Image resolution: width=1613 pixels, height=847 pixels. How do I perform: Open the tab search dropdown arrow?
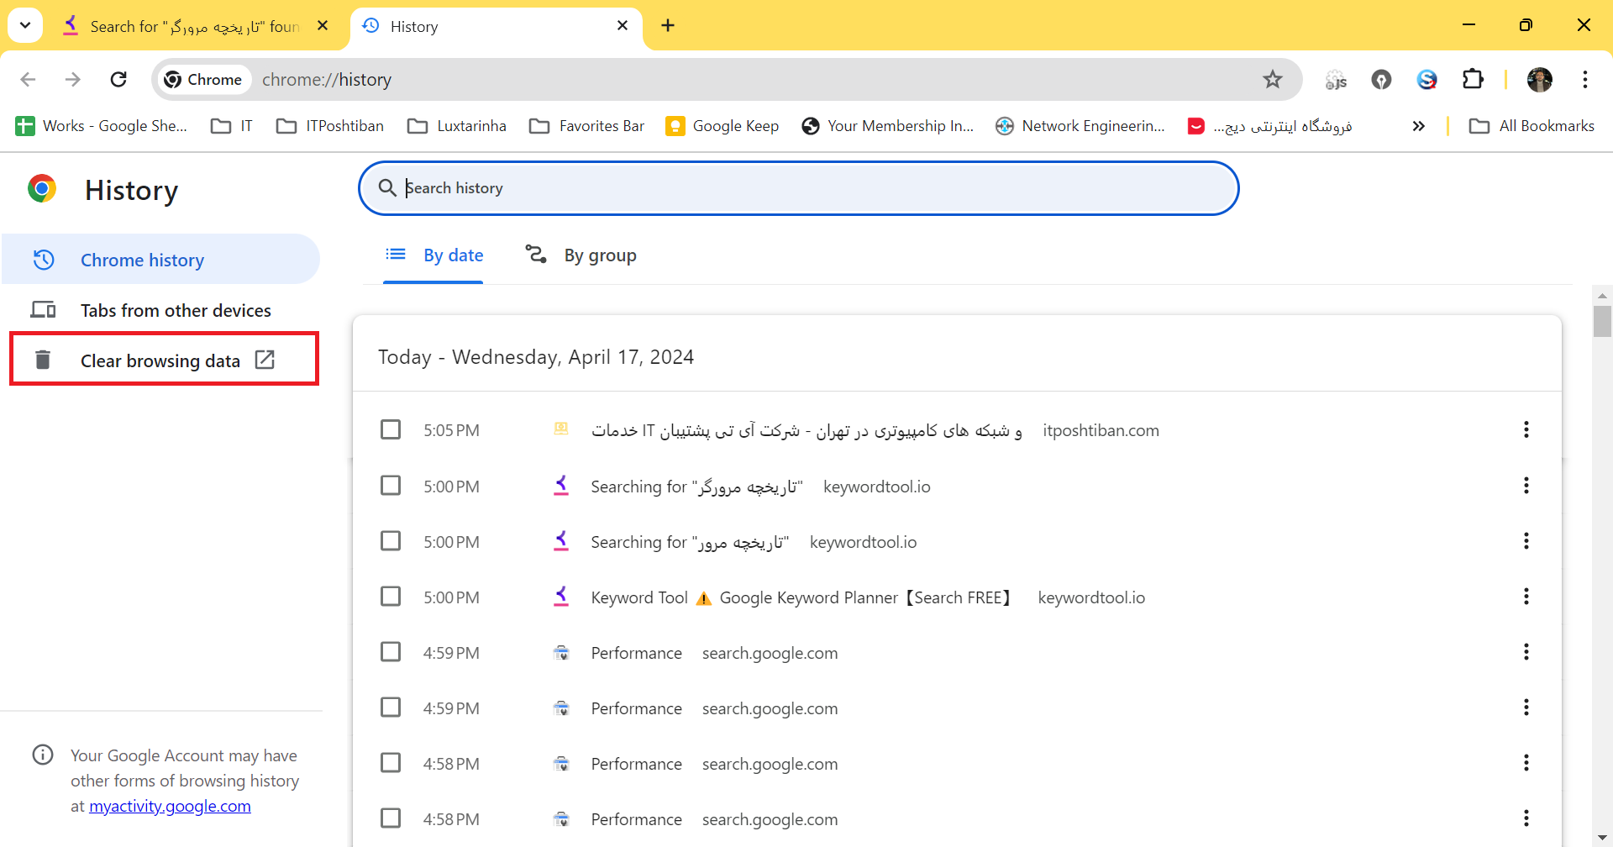click(25, 25)
